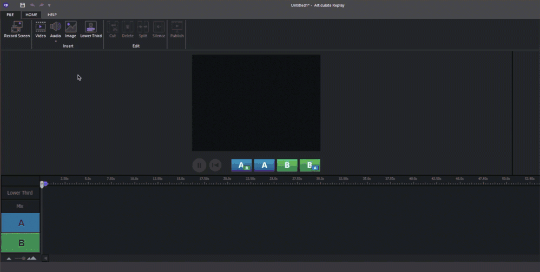540x272 pixels.
Task: Click the 10.0s mark on the timeline ruler
Action: tap(134, 179)
